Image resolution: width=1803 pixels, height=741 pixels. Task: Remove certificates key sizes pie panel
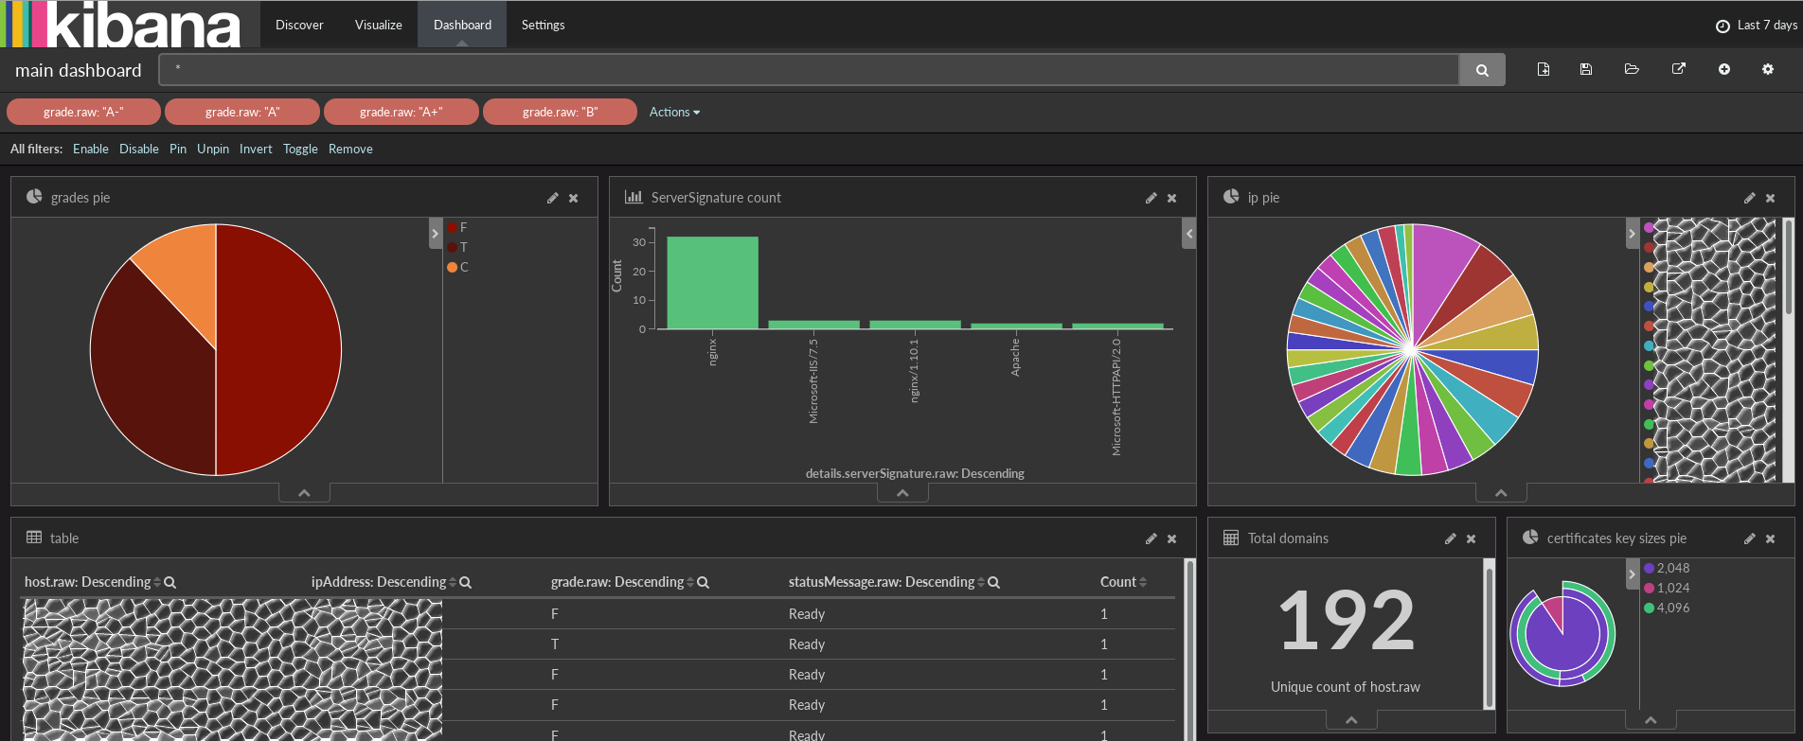[x=1770, y=538]
